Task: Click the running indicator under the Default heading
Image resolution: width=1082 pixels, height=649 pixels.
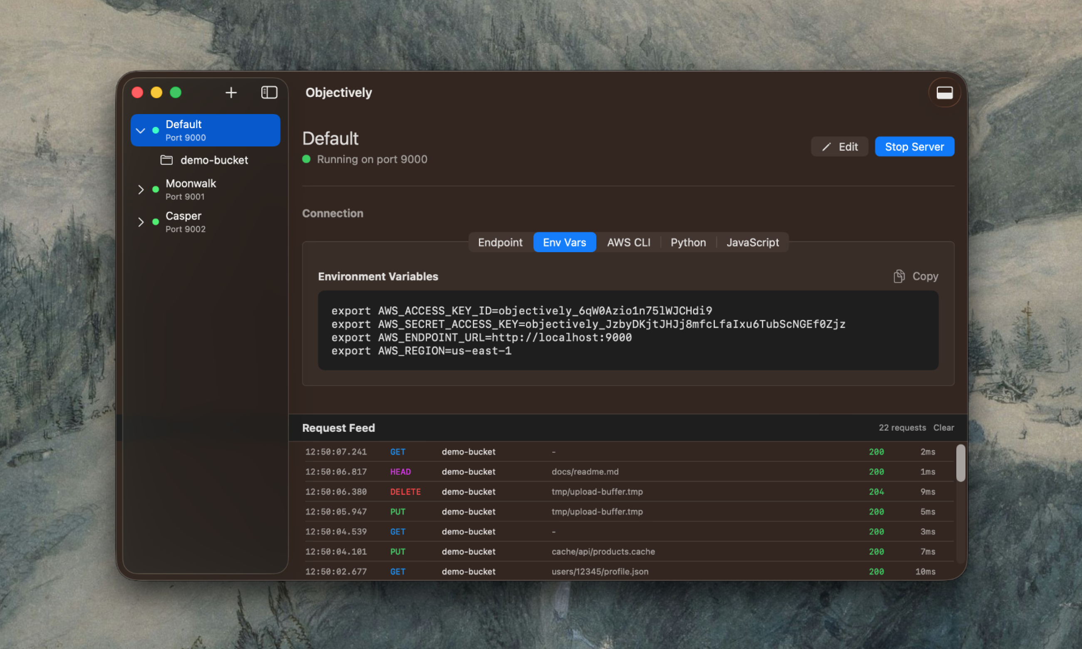Action: (x=307, y=159)
